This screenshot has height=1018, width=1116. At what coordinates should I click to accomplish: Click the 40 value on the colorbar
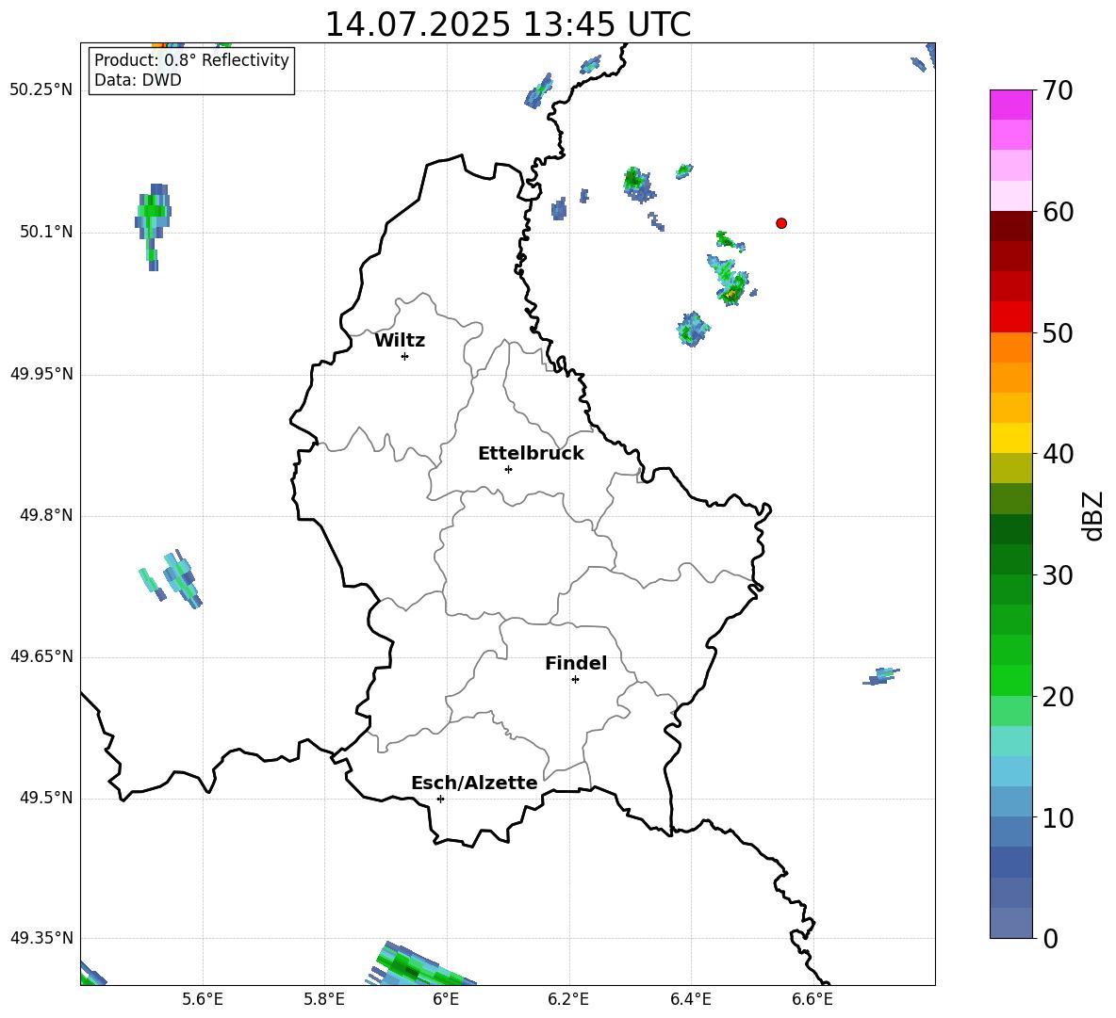[x=1058, y=454]
